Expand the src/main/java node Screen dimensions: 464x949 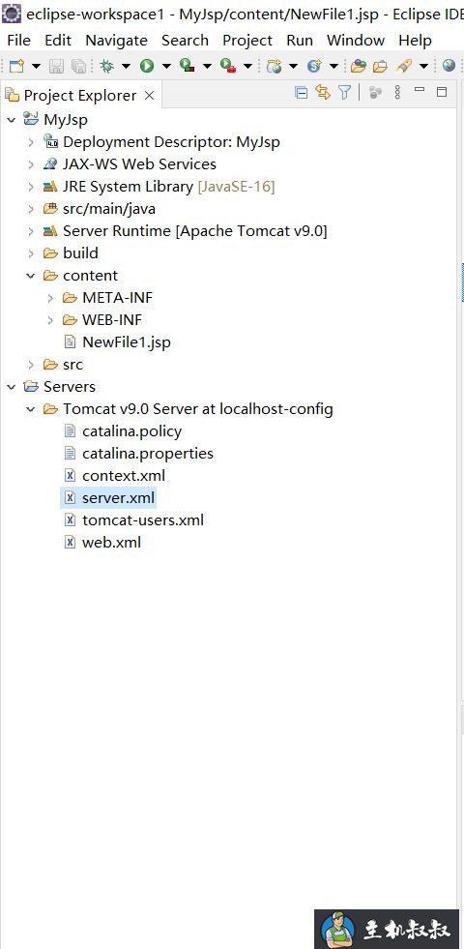pos(30,209)
